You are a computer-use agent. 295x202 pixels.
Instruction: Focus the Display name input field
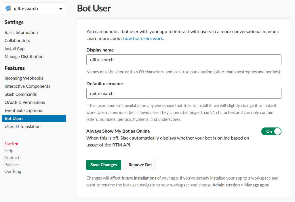click(184, 60)
